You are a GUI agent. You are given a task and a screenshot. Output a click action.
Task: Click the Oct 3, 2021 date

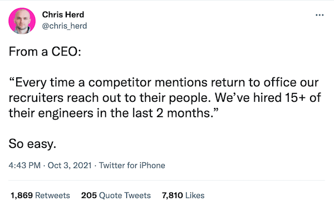[x=70, y=165]
